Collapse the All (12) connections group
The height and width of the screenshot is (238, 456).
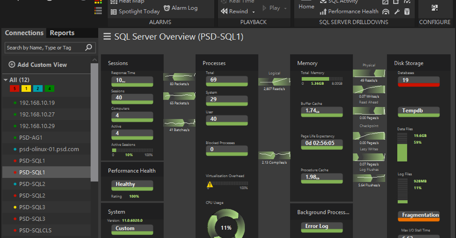click(x=5, y=80)
